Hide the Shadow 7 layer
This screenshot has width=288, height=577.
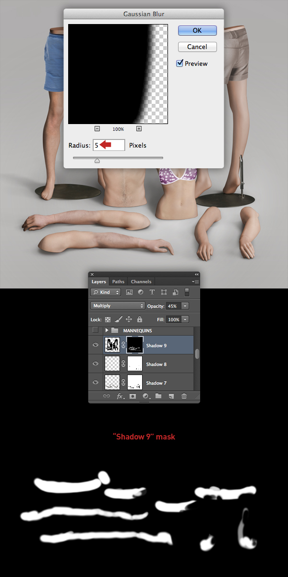(96, 383)
